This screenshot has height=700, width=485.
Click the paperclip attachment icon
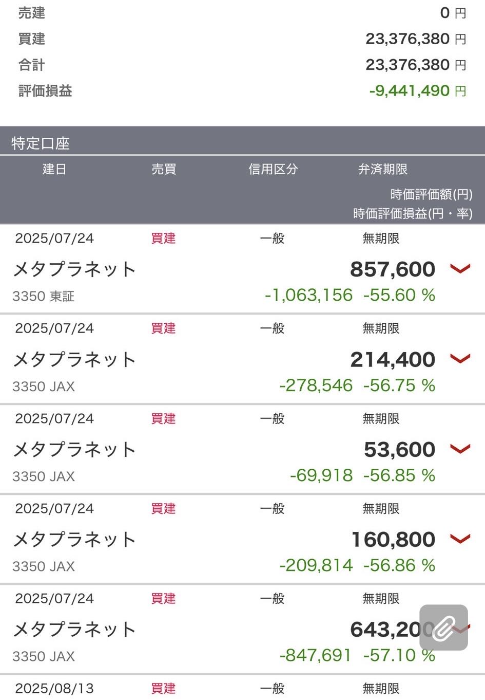pyautogui.click(x=443, y=628)
